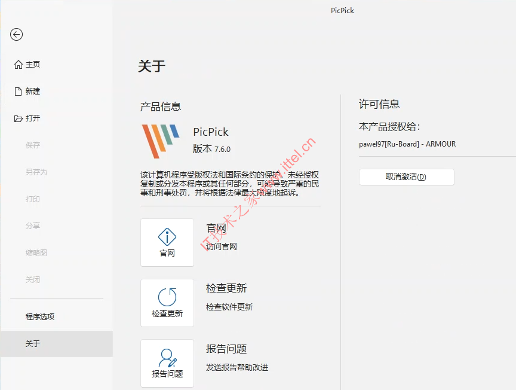Click the PicPick striped logo
This screenshot has height=390, width=516.
tap(161, 141)
